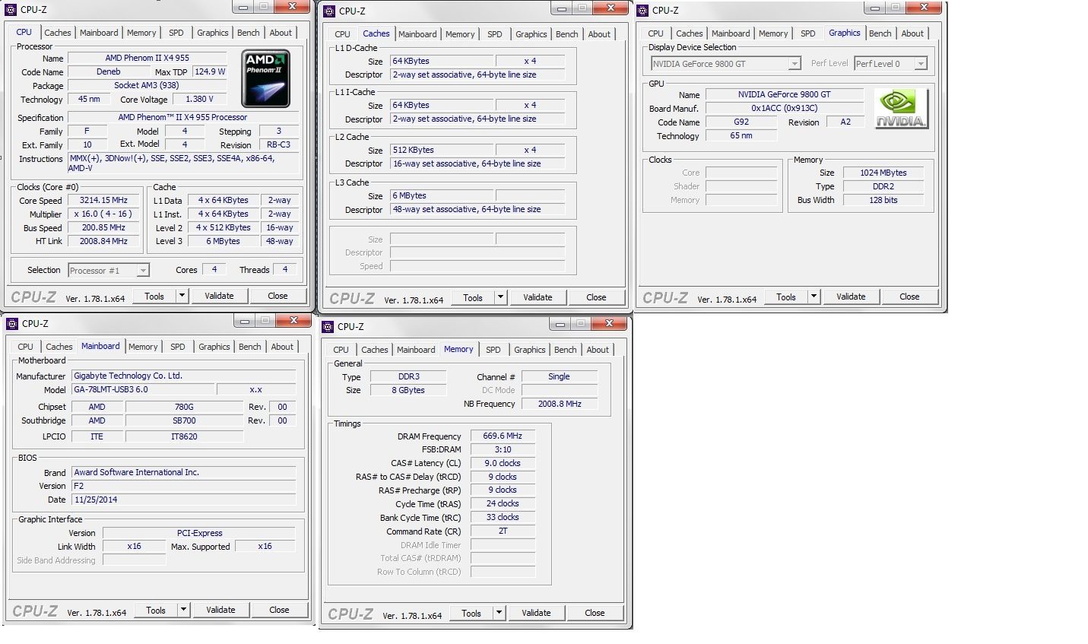Click GPU Bus Width 128 bits

[x=883, y=200]
